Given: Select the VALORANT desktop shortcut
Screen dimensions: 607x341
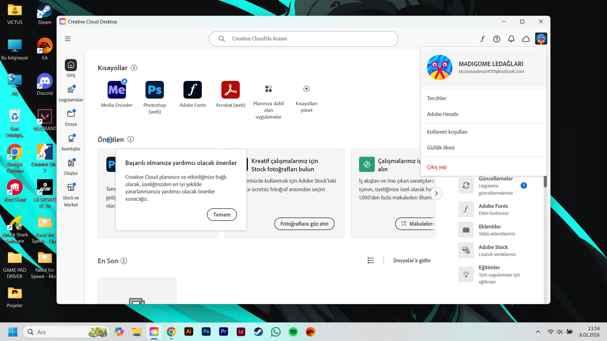Looking at the screenshot, I should coord(45,120).
